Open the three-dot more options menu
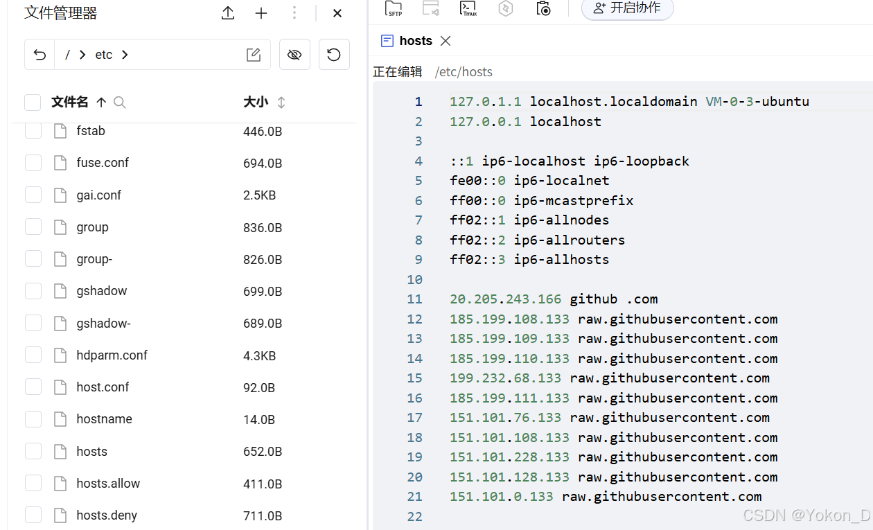This screenshot has width=873, height=530. [294, 13]
